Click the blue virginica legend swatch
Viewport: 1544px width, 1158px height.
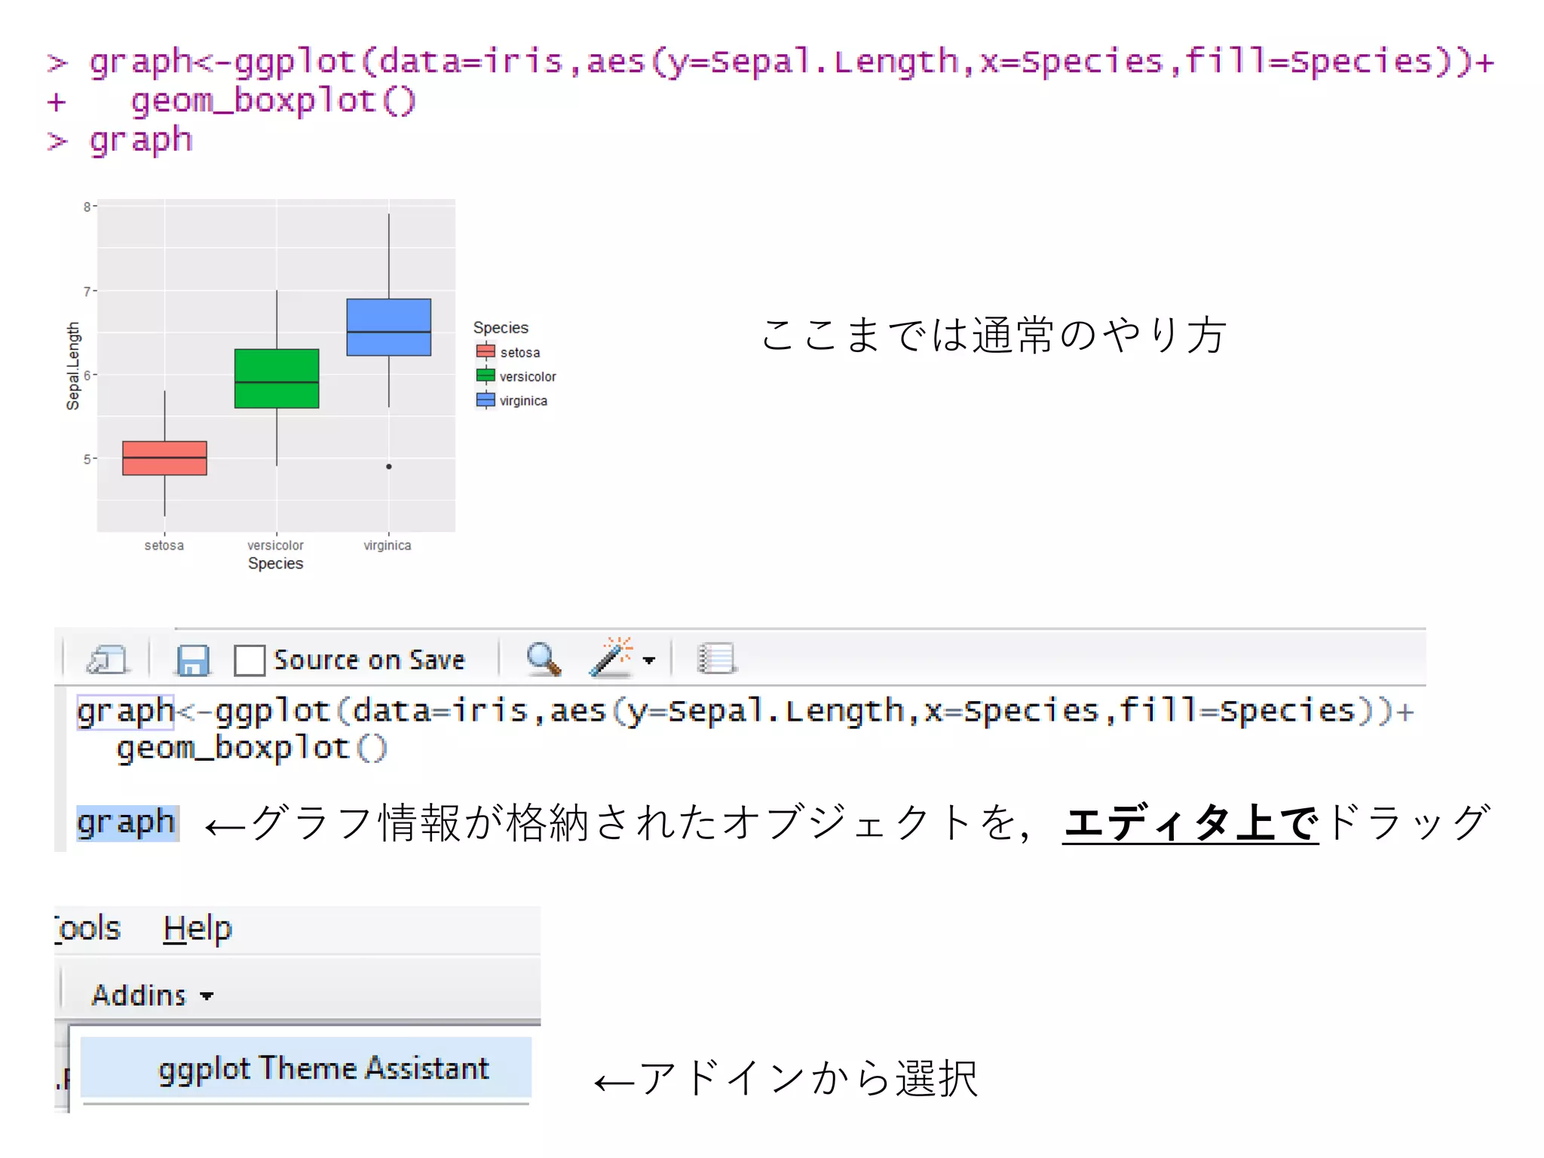point(486,400)
